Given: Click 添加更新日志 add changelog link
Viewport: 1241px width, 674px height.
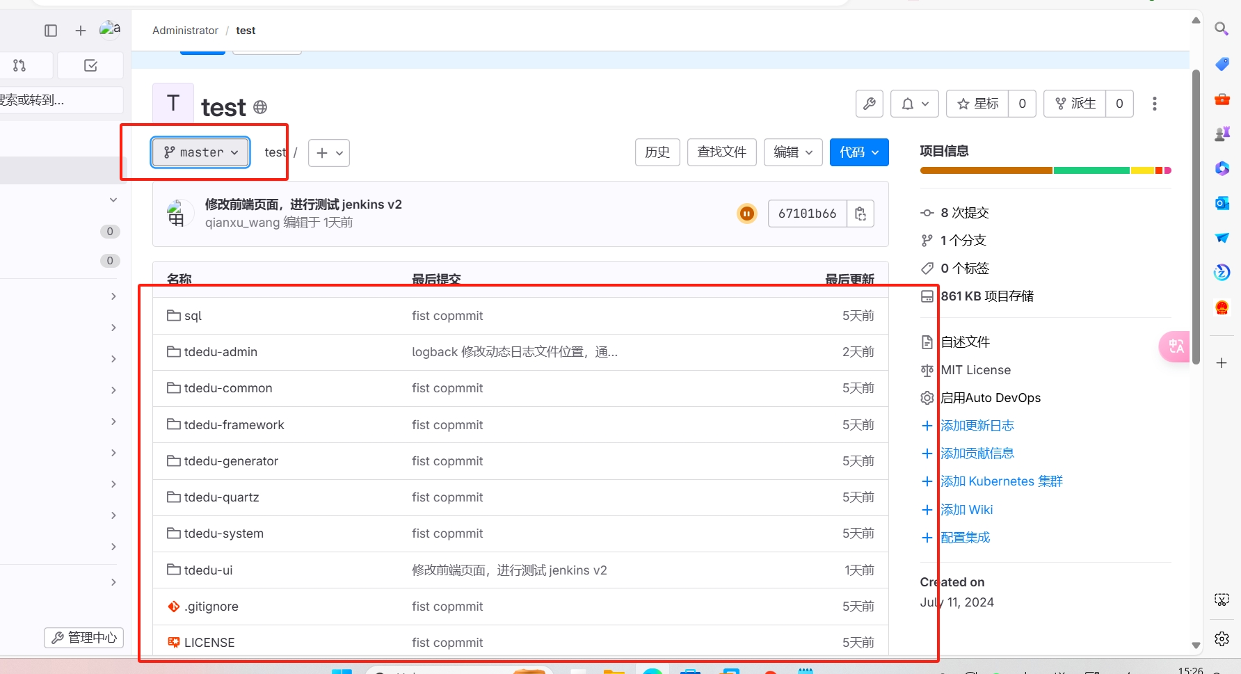Looking at the screenshot, I should (977, 426).
